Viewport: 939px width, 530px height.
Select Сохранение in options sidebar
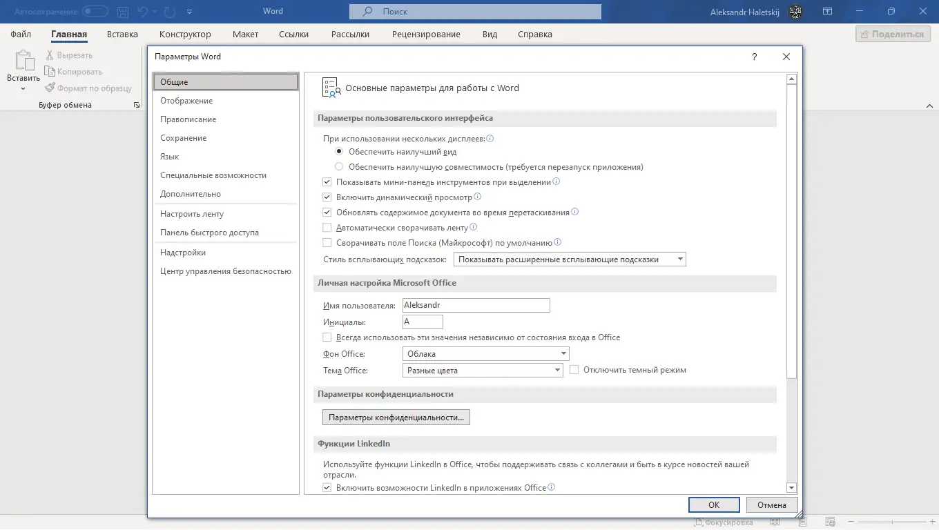[x=225, y=138]
